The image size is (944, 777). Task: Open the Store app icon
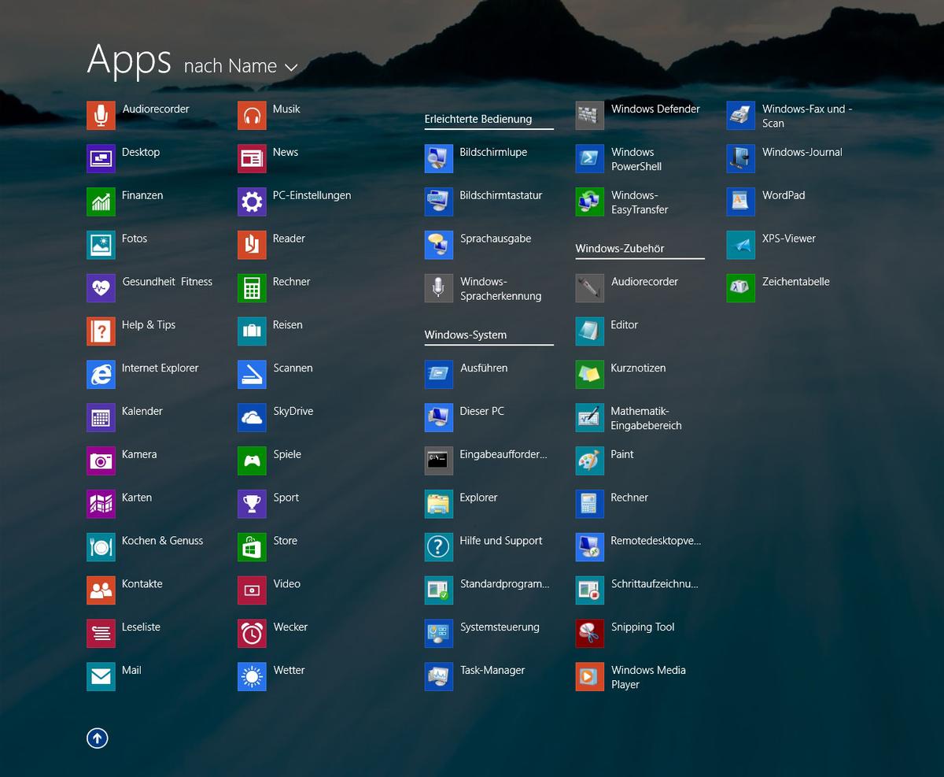pos(252,549)
